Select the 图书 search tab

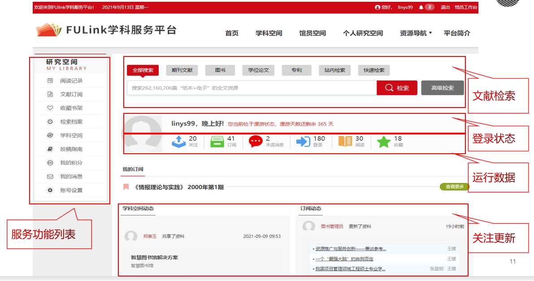tap(220, 70)
